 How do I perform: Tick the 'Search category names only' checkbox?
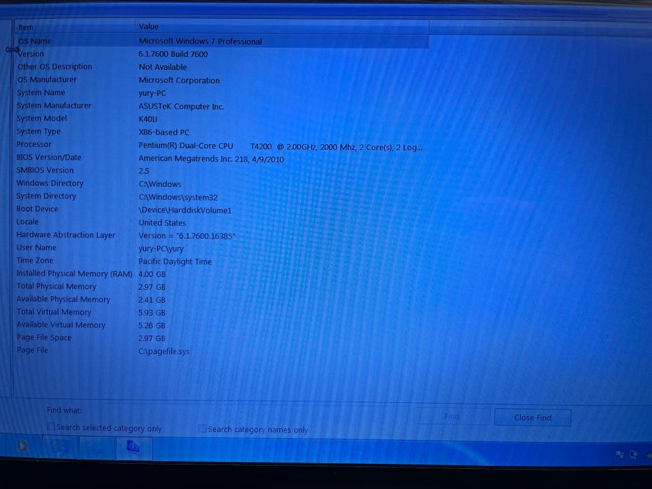coord(202,429)
